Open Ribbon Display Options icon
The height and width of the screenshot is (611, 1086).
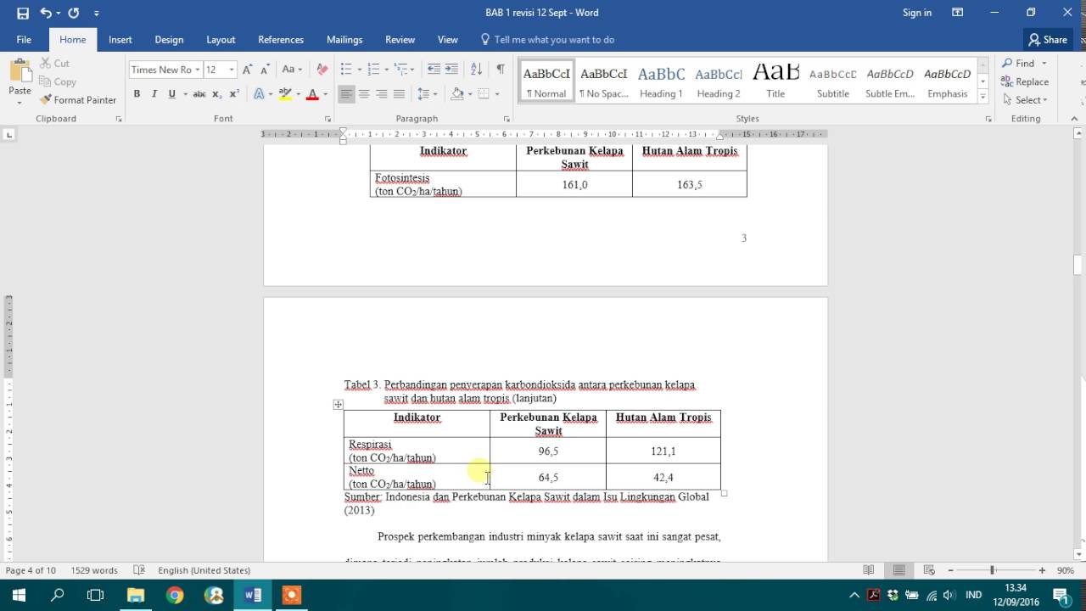click(958, 13)
